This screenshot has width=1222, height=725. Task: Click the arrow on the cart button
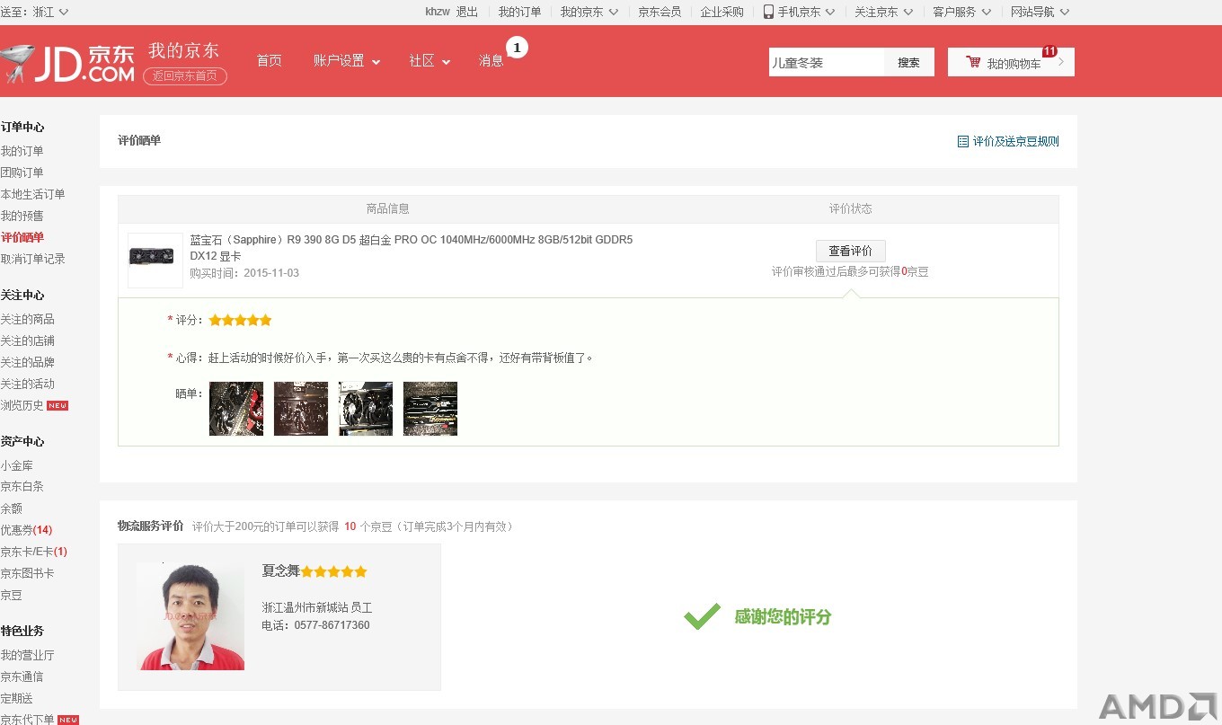coord(1061,62)
